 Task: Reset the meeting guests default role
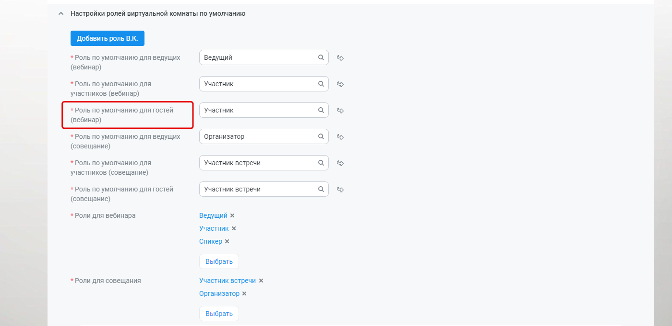tap(340, 190)
